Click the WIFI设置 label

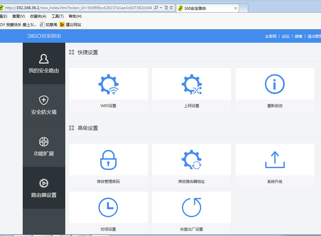tap(108, 106)
